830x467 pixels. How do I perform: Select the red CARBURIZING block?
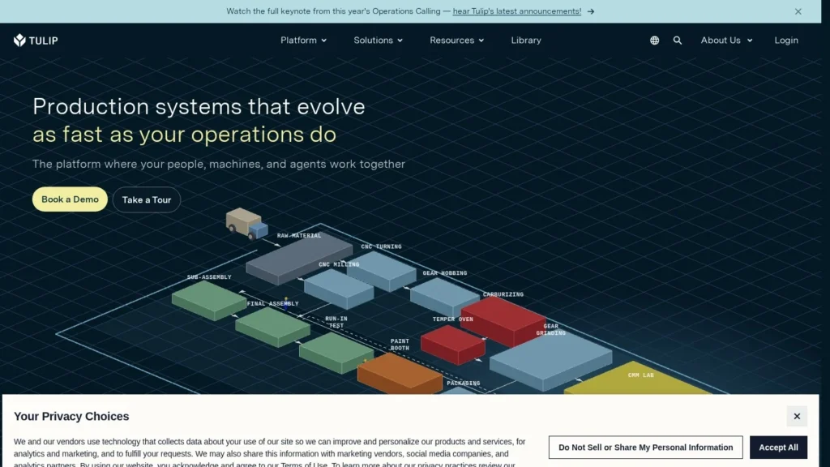(x=503, y=320)
